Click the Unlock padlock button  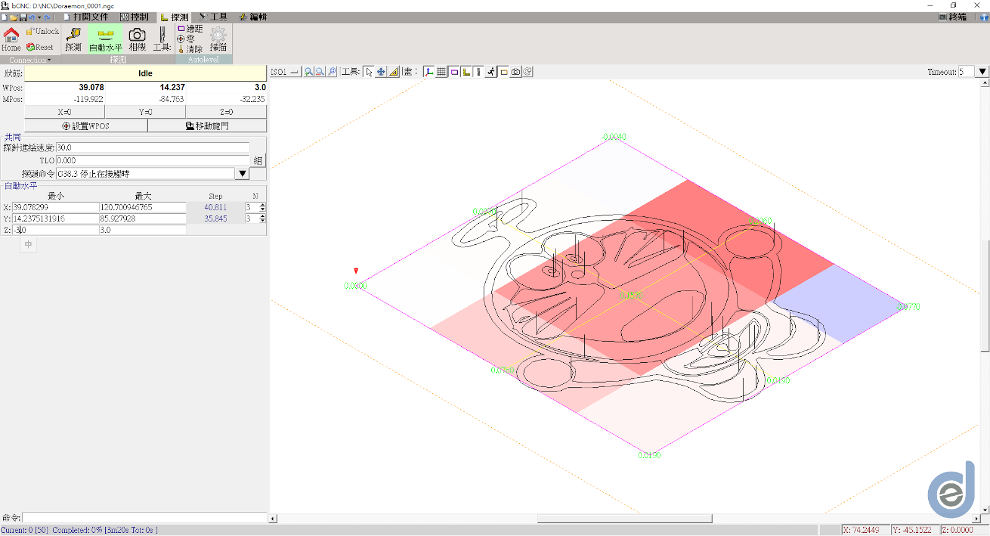(42, 31)
